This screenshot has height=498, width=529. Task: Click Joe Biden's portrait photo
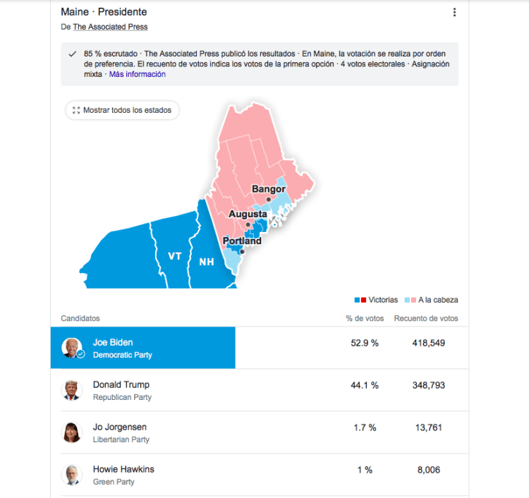(71, 348)
